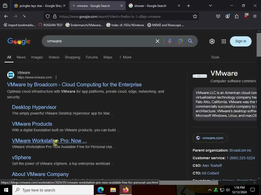
Task: Open RUSSIAN TEST bookmark
Action: (x=50, y=25)
